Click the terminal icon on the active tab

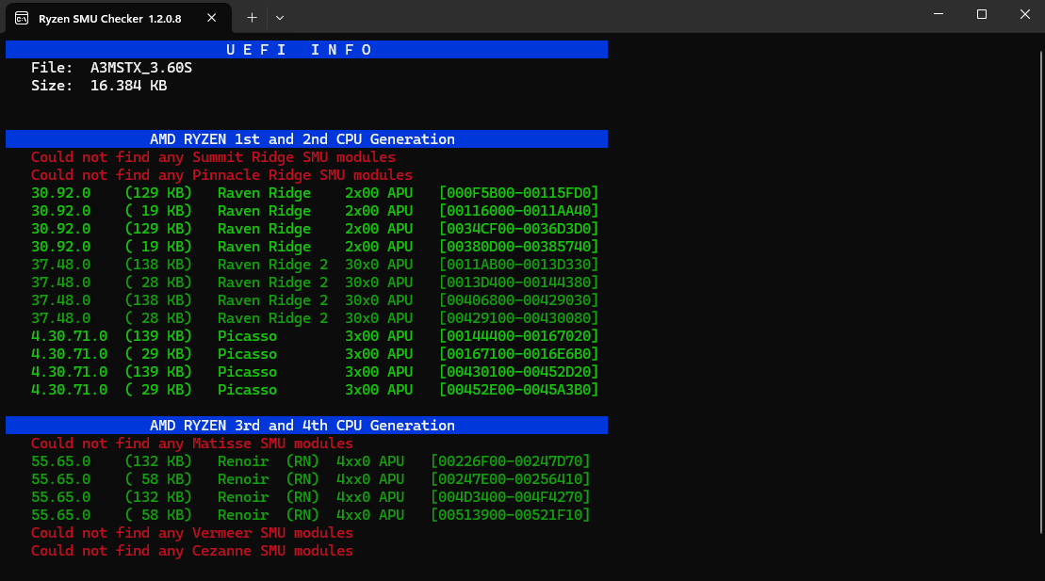pyautogui.click(x=21, y=18)
